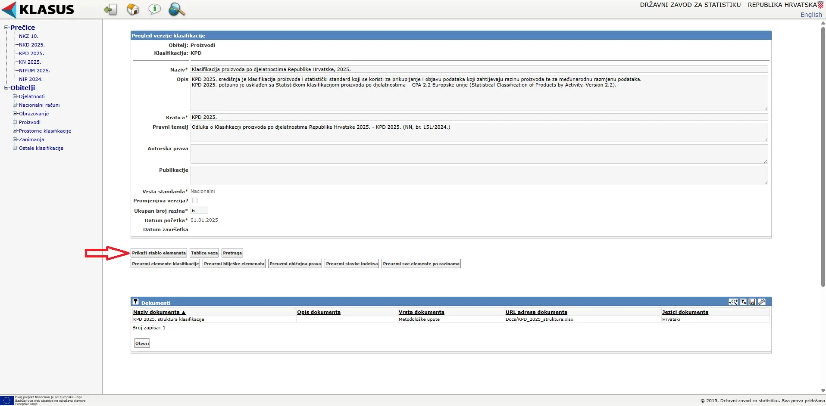
Task: Expand the Djelatnosti tree node
Action: coord(15,96)
